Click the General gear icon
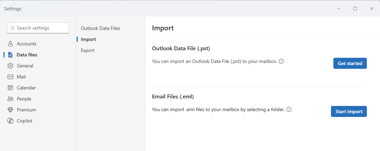 [x=10, y=66]
